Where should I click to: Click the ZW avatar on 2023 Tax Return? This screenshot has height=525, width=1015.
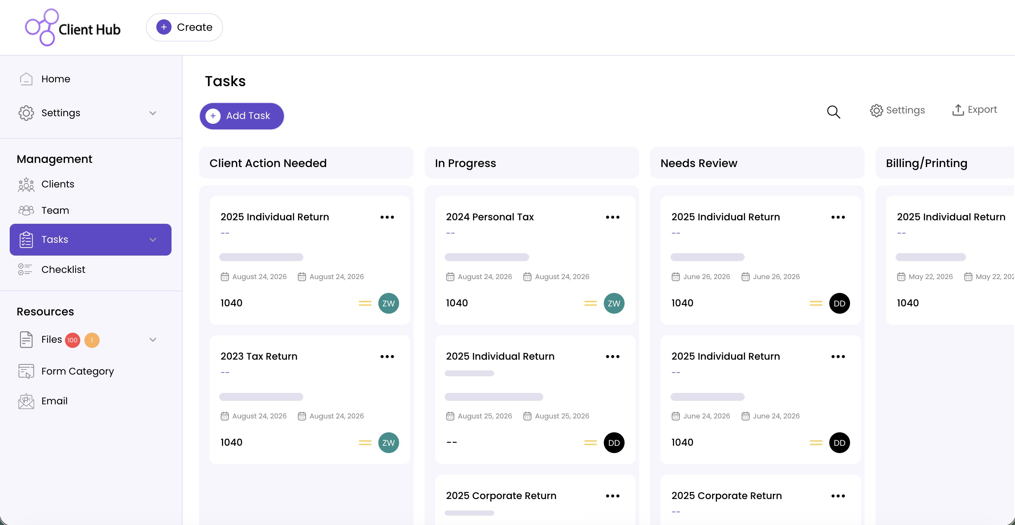[x=388, y=443]
